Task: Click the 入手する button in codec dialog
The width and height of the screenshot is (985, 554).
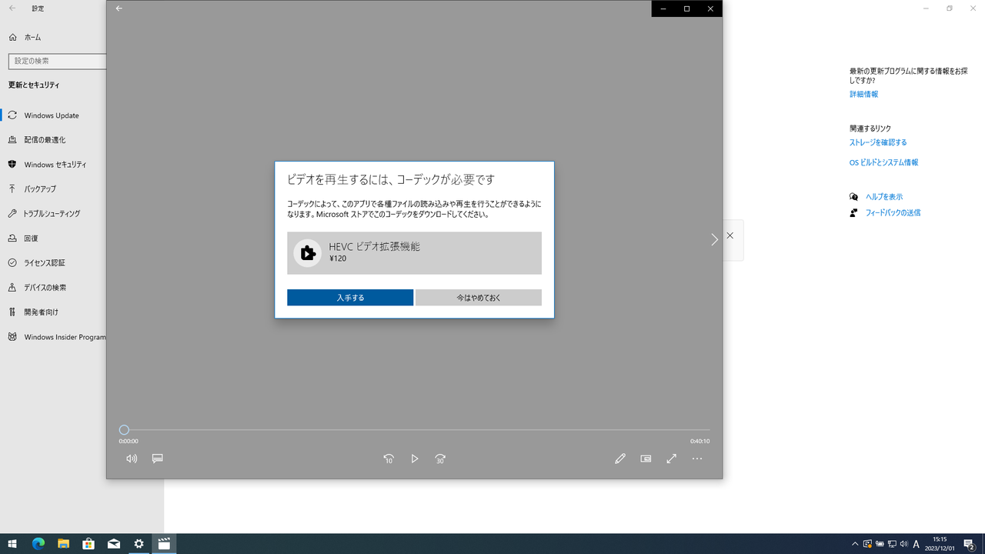Action: point(350,298)
